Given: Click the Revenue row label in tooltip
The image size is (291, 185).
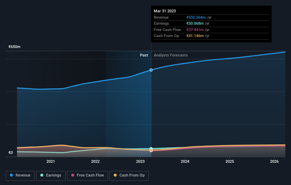Looking at the screenshot, I should 161,17.
